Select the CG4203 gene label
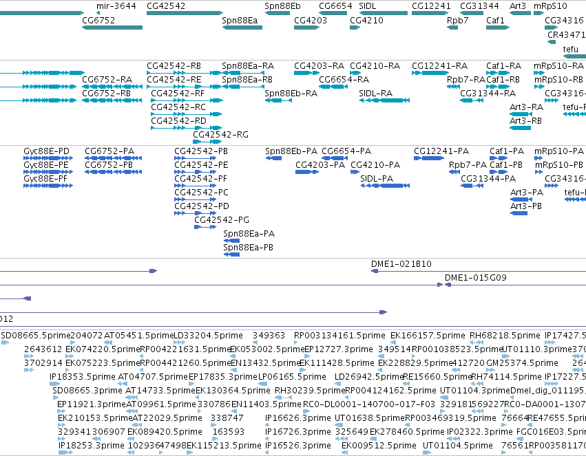The image size is (586, 456). pyautogui.click(x=311, y=20)
